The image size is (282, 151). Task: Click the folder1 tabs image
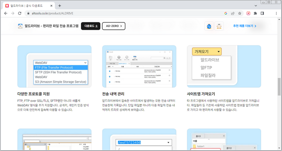[x=224, y=139]
